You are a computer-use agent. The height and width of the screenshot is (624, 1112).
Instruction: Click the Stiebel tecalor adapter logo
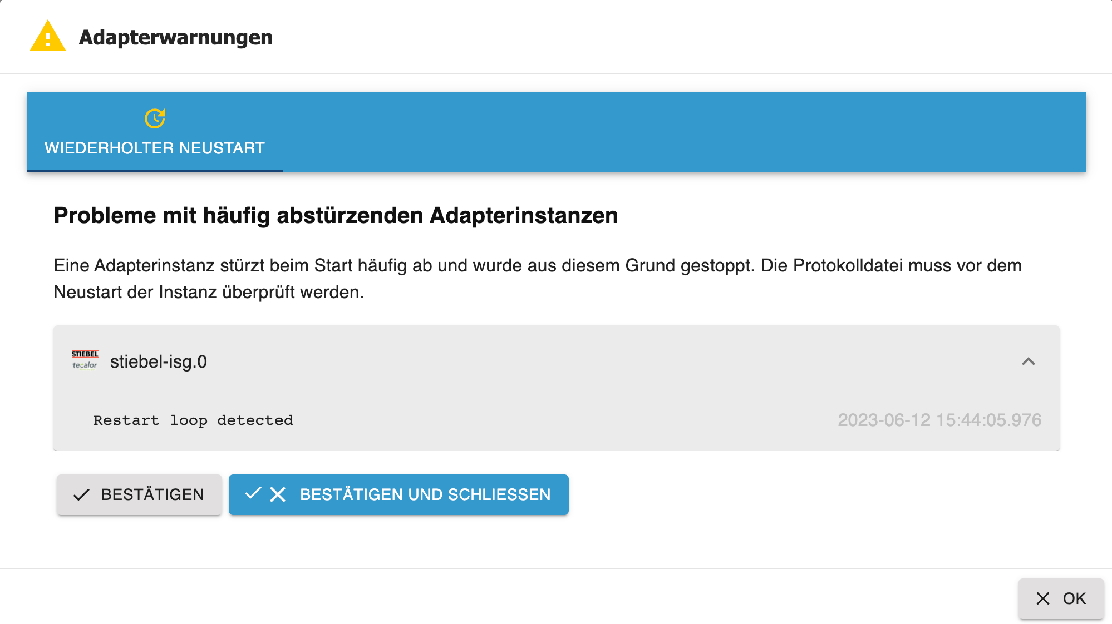tap(85, 360)
